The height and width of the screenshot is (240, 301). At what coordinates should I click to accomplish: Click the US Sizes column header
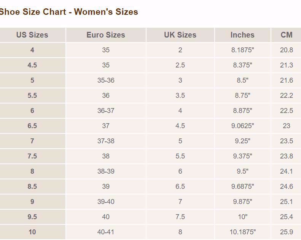tap(32, 35)
